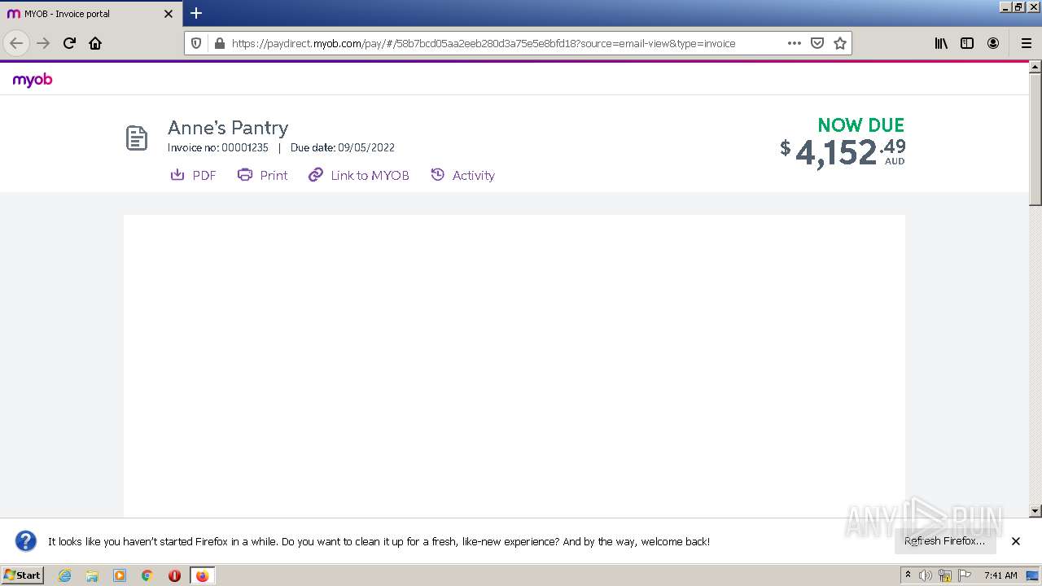Click the vertical scrollbar down arrow
Screen dimensions: 1042x586
[1035, 511]
